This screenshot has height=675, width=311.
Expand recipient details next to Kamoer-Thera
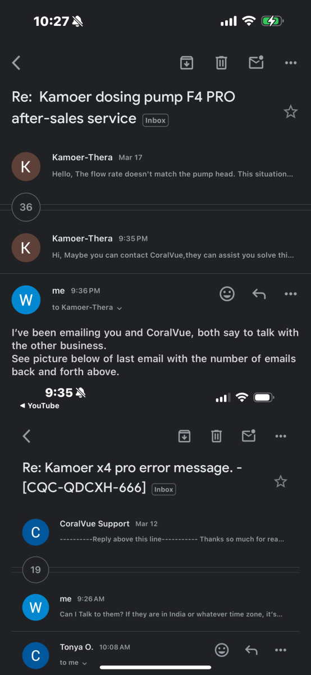119,308
